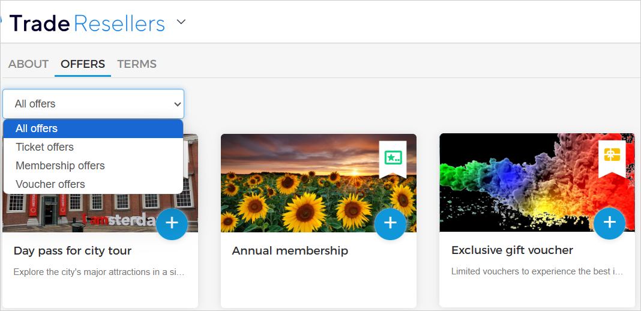Open the ABOUT tab
641x311 pixels.
tap(28, 64)
